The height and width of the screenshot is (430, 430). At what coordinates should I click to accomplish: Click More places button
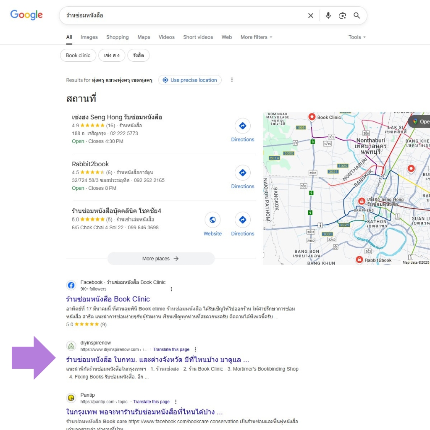tap(161, 259)
